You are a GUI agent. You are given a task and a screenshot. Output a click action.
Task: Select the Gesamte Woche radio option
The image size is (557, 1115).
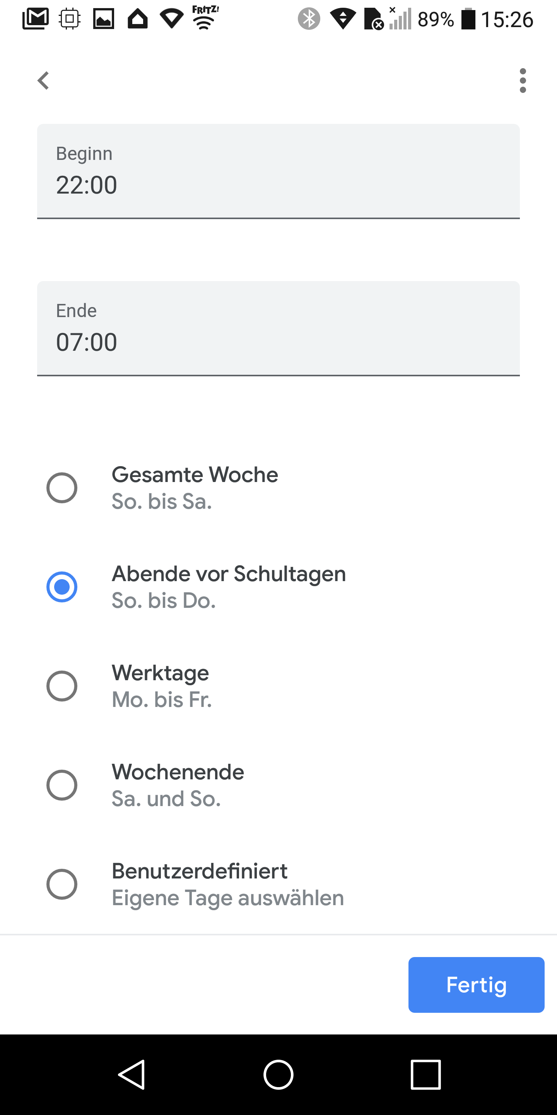coord(62,488)
